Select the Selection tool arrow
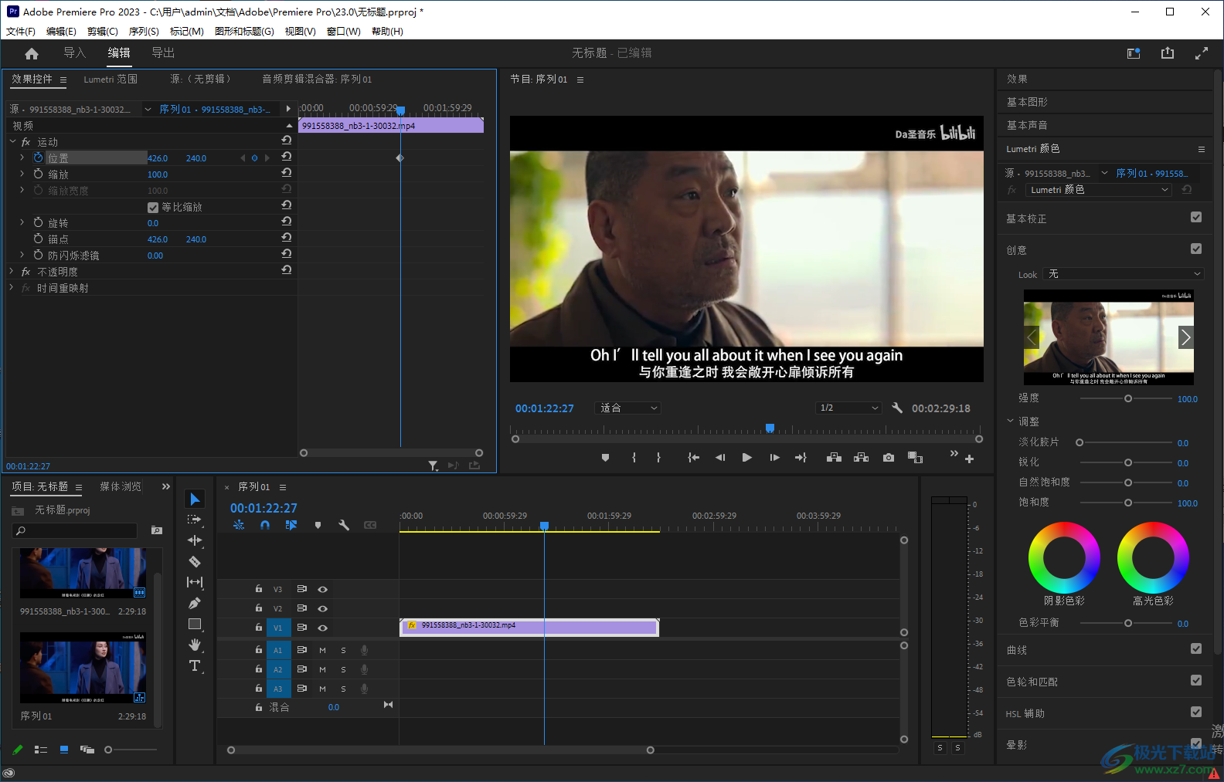The image size is (1224, 782). (195, 499)
